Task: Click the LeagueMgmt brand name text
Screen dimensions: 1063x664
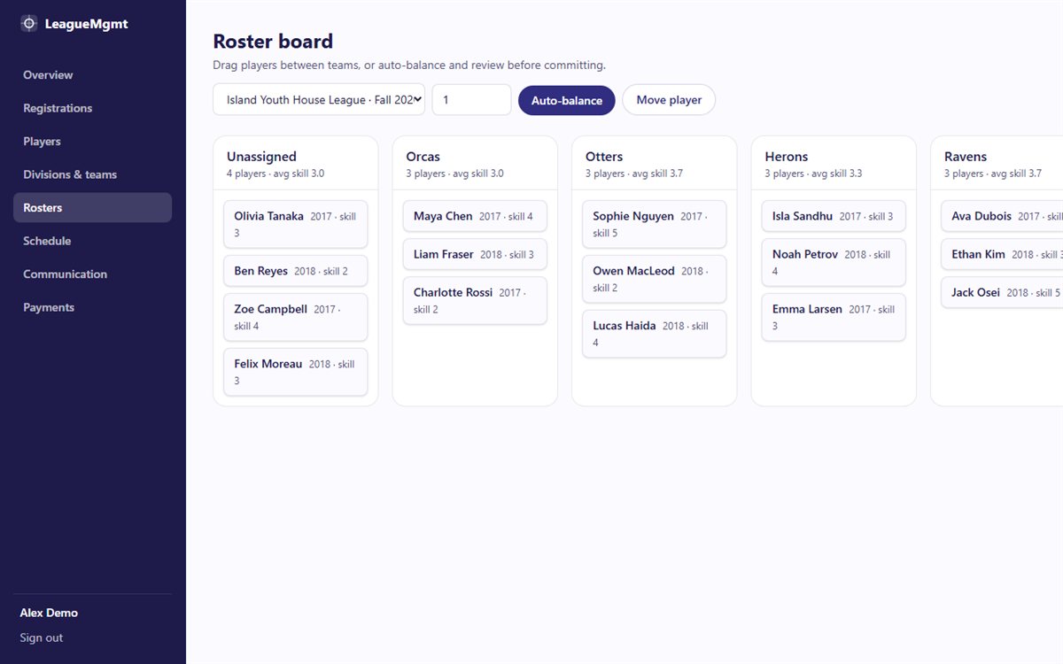Action: click(x=87, y=24)
